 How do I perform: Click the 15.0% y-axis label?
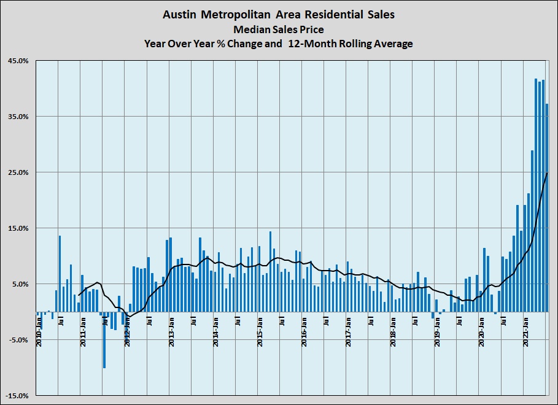pos(18,228)
